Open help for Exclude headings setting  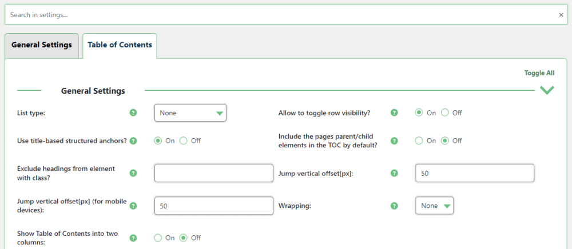coord(133,173)
